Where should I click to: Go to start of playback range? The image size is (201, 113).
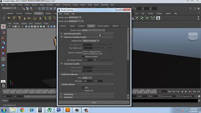tap(170, 91)
